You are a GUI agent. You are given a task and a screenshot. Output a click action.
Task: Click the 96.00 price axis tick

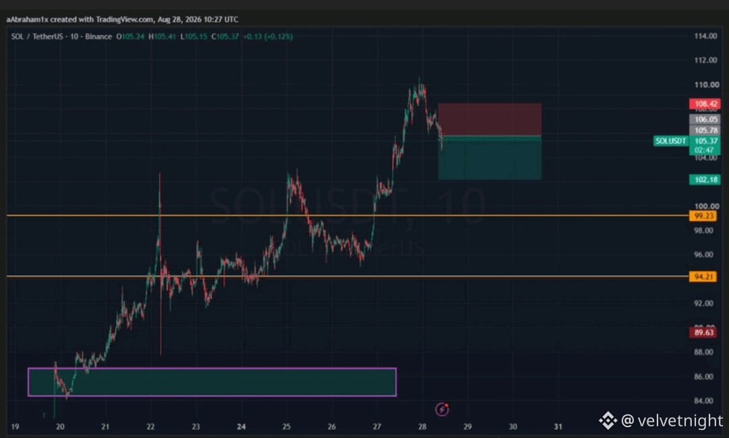703,255
